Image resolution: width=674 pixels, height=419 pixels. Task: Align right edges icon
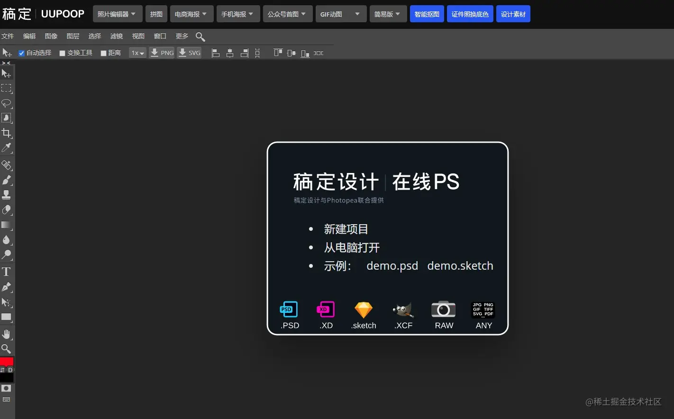[244, 53]
